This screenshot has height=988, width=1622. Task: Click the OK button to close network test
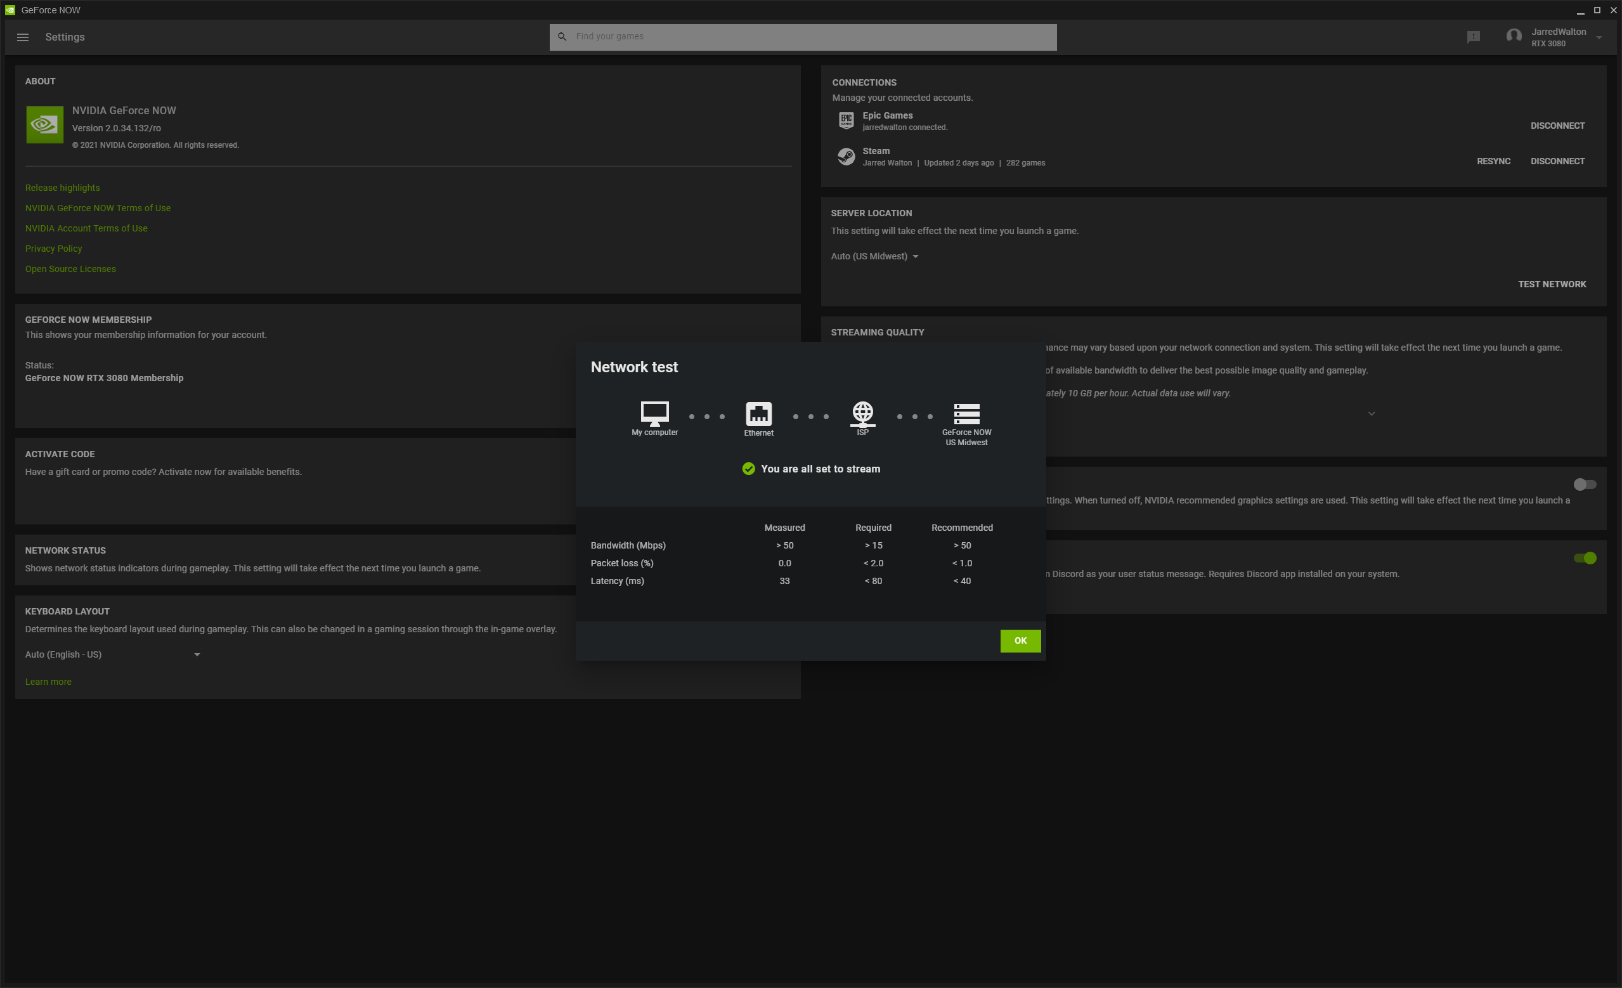pos(1020,640)
